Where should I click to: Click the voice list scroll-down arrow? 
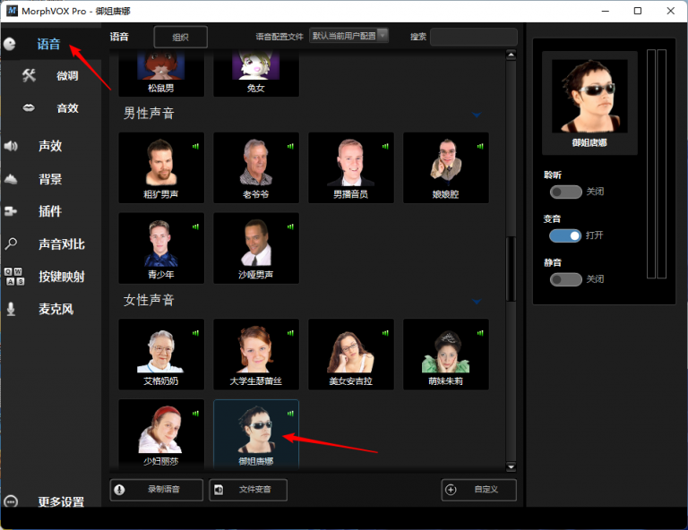(511, 466)
